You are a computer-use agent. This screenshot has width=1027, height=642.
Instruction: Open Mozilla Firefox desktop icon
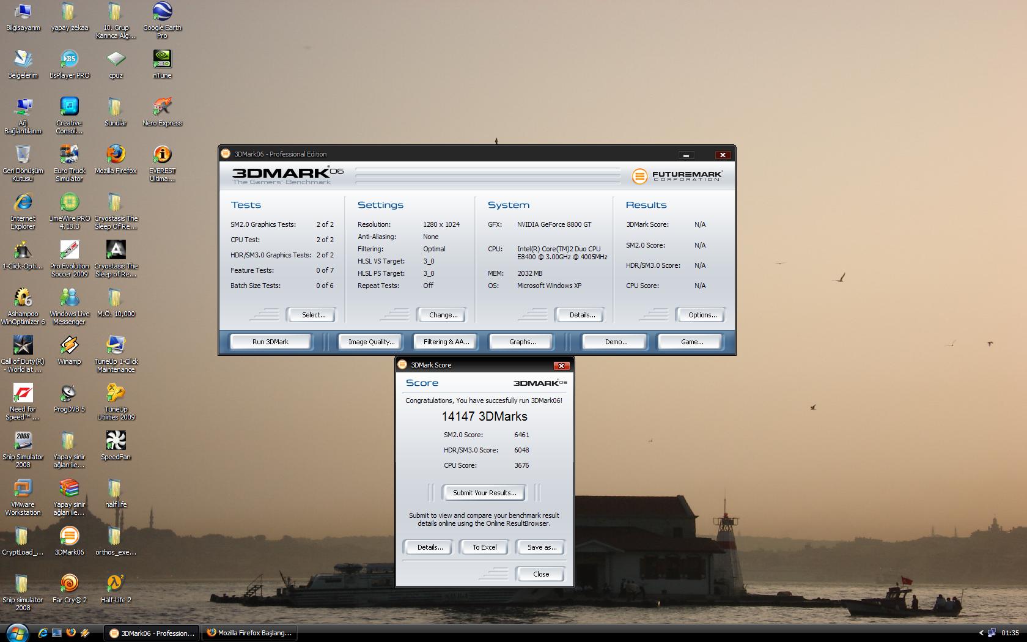tap(116, 160)
